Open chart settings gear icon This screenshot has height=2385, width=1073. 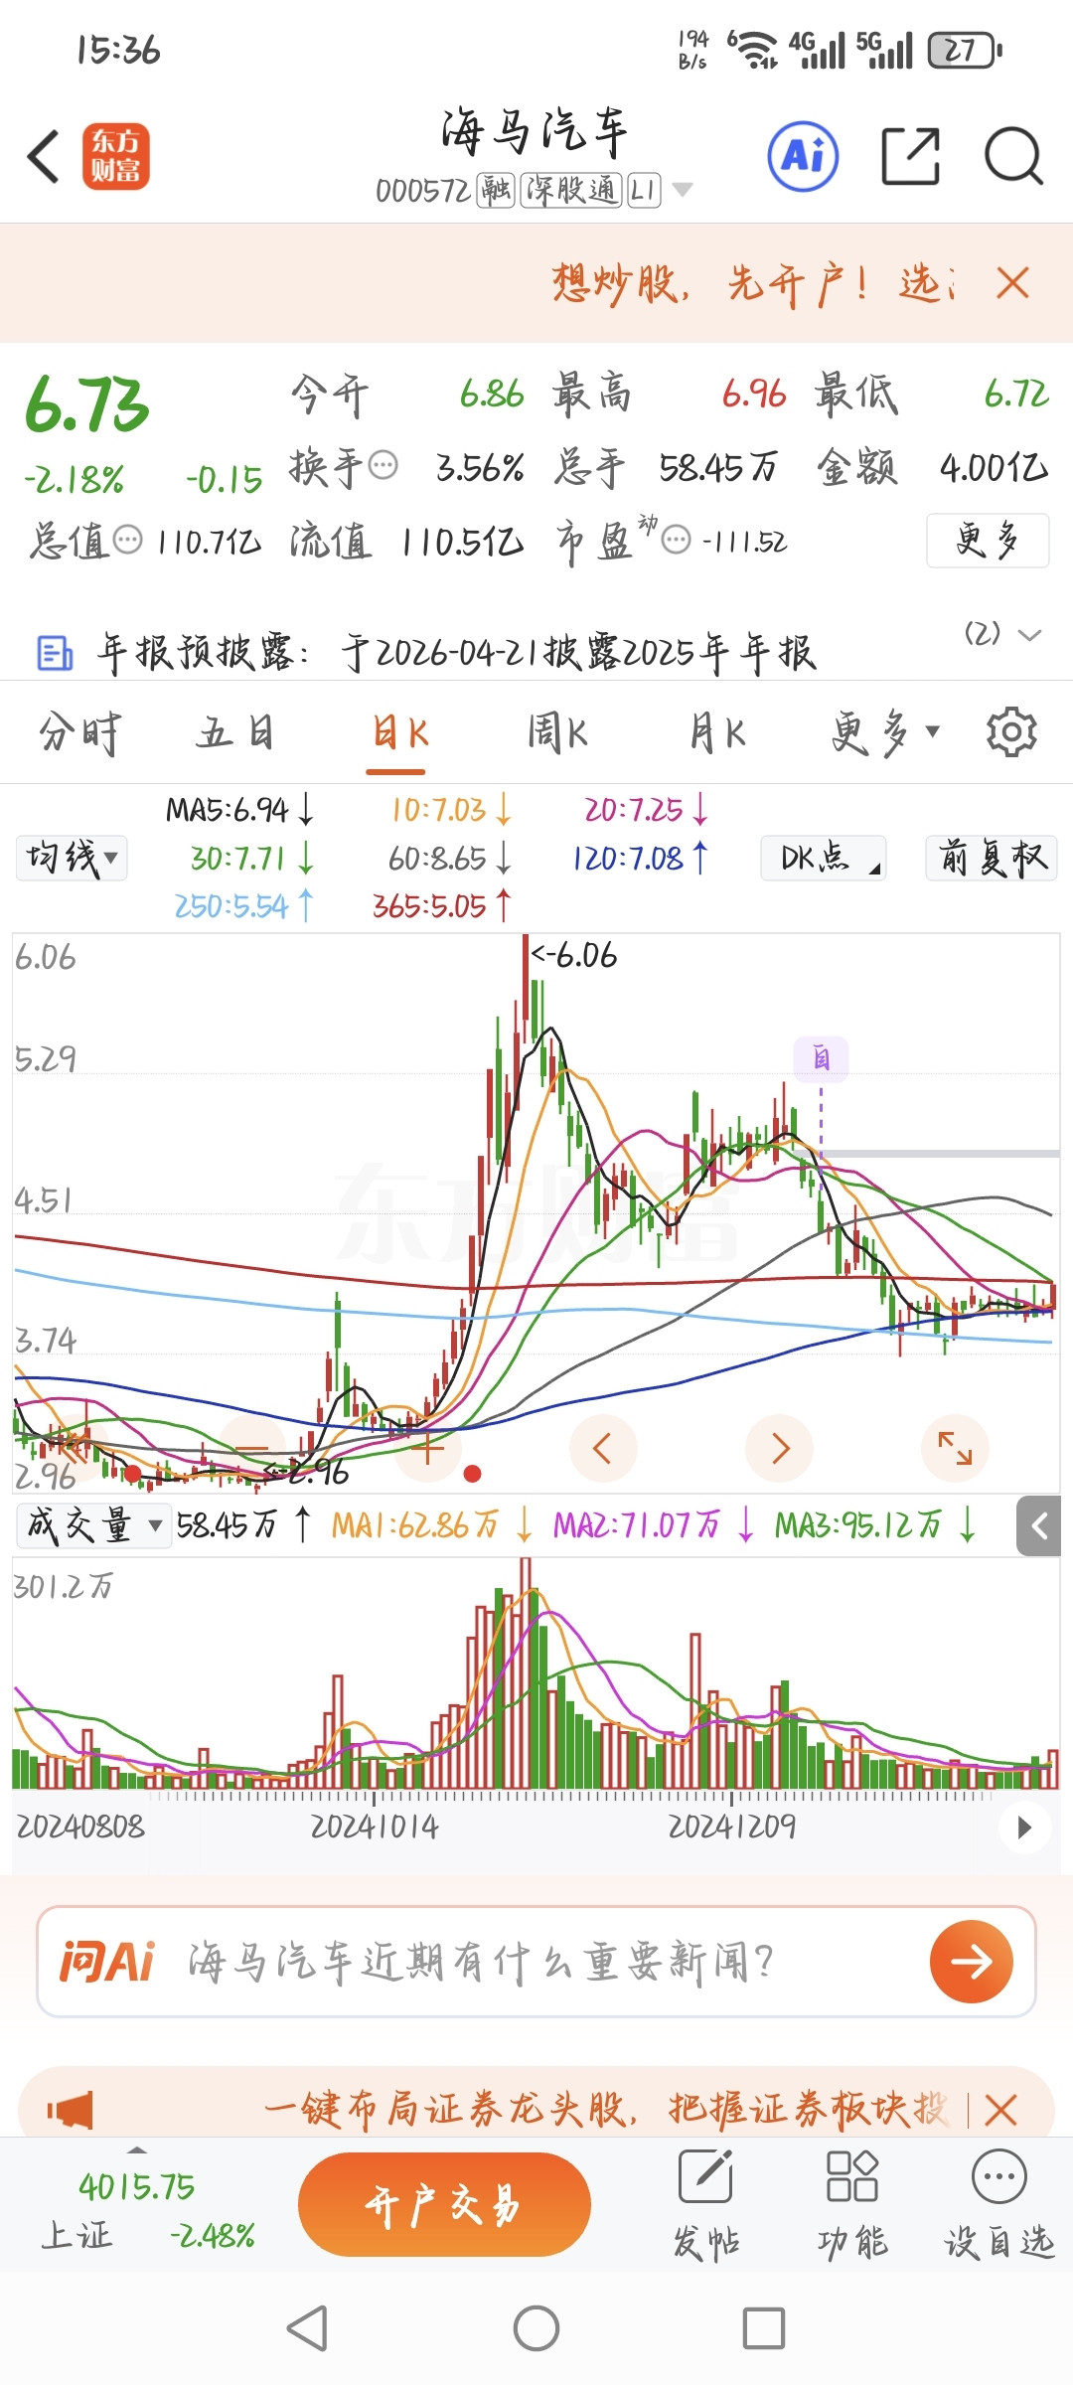[1011, 732]
